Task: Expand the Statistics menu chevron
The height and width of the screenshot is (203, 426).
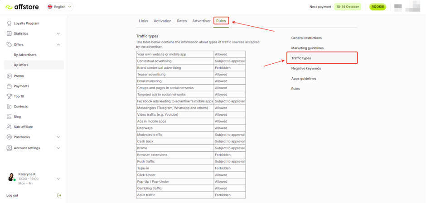Action: click(58, 33)
